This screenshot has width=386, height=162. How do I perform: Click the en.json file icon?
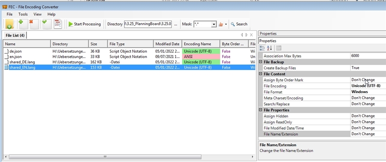coord(6,57)
